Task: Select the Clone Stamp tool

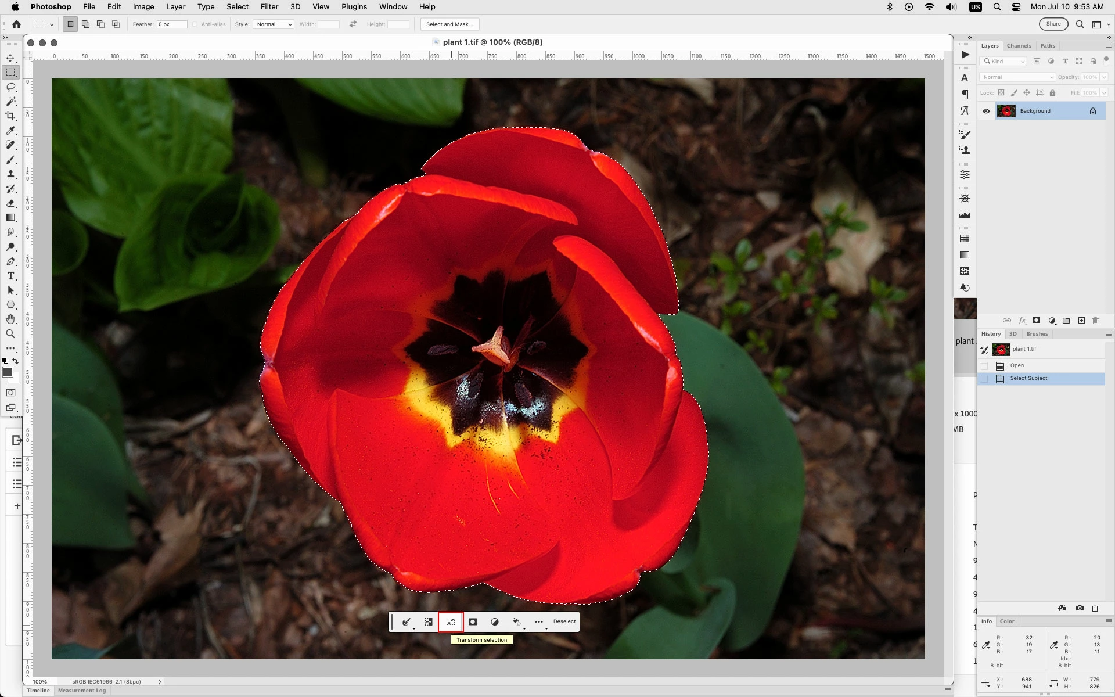Action: pyautogui.click(x=10, y=174)
